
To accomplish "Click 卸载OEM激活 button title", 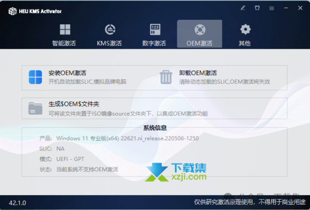I will point(198,73).
